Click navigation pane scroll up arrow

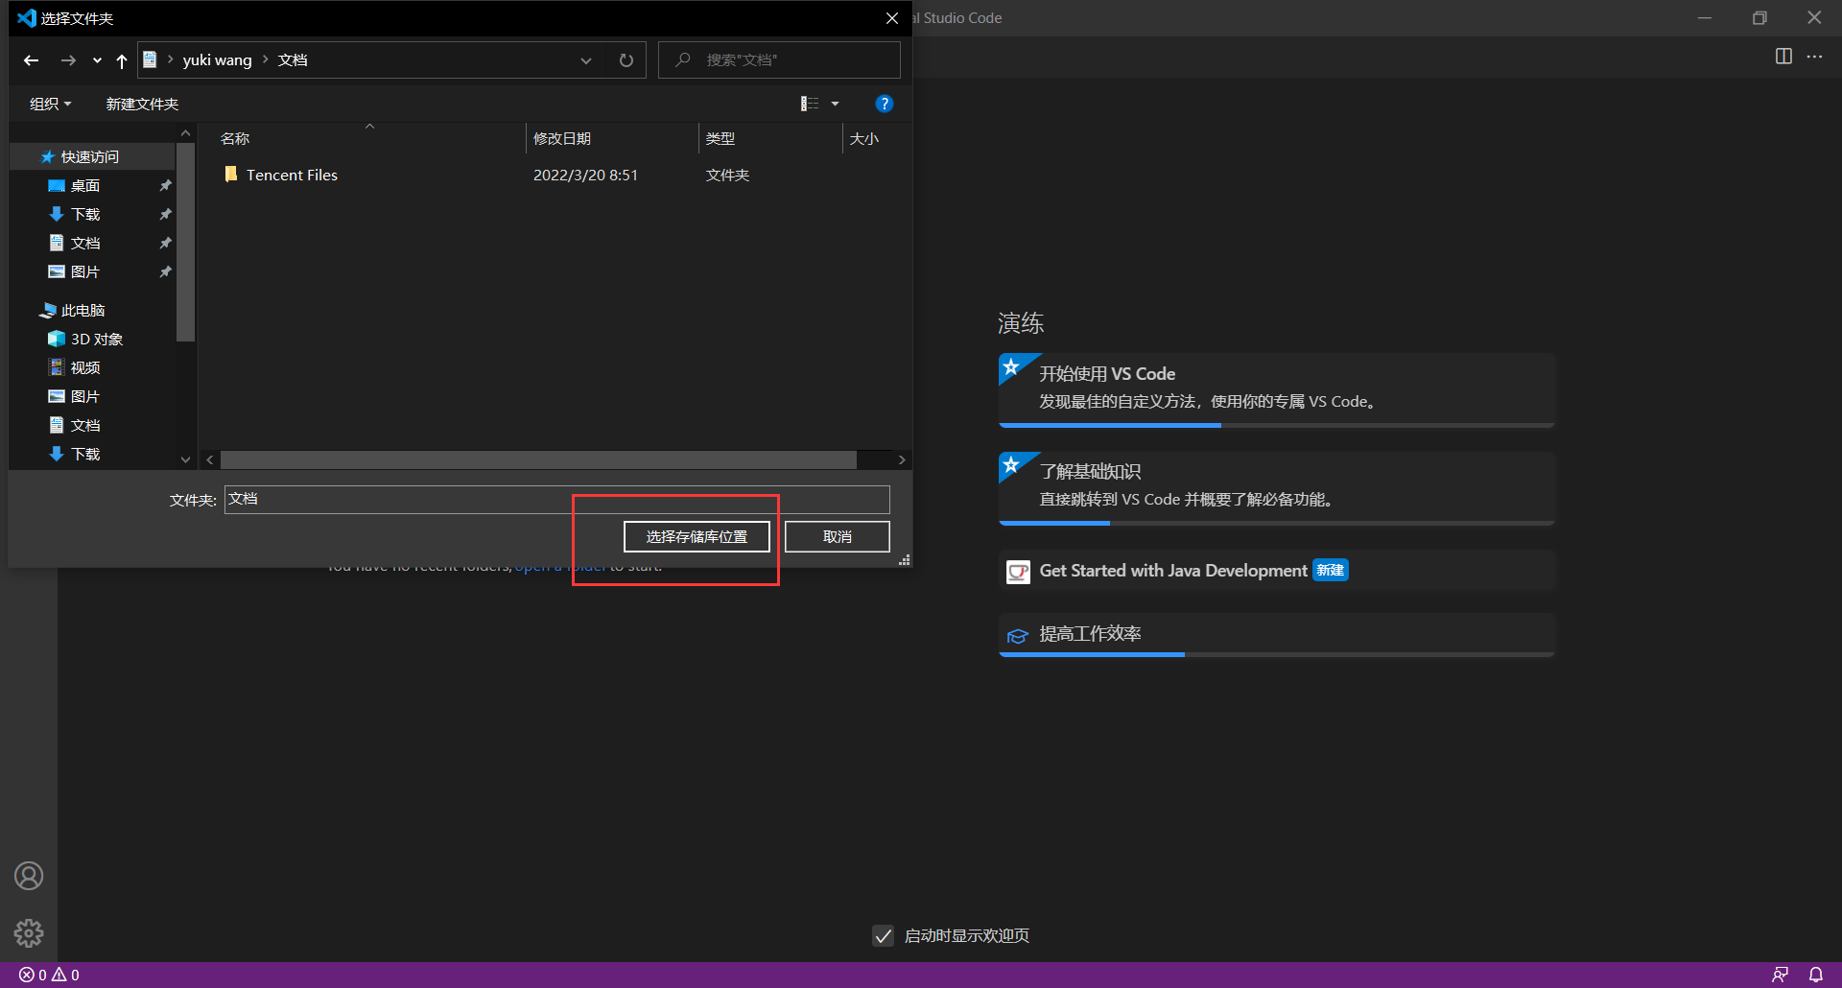point(186,133)
